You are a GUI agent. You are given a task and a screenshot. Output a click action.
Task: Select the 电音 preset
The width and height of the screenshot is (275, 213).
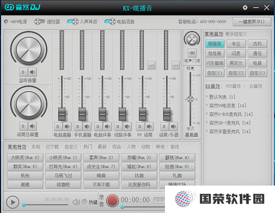click(x=257, y=63)
